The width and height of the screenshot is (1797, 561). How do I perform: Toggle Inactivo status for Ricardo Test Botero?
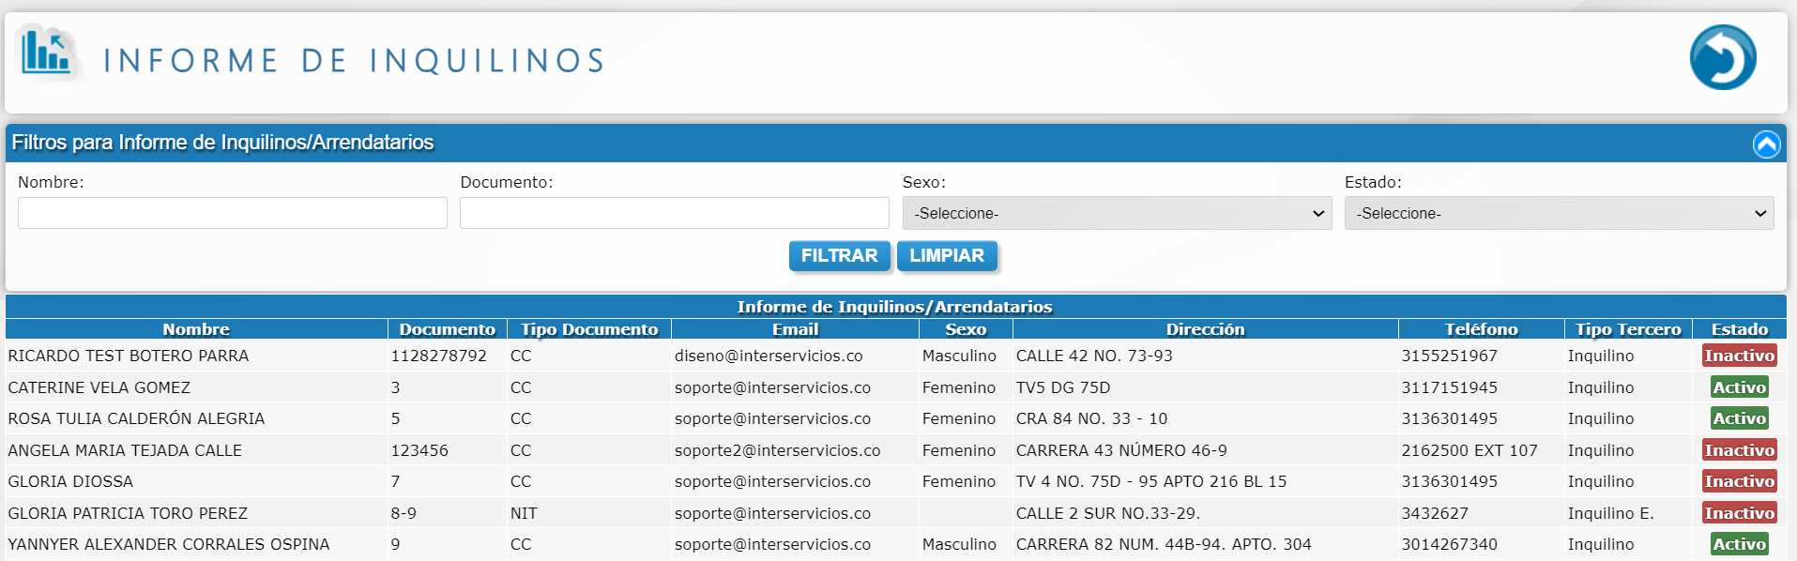click(1739, 356)
